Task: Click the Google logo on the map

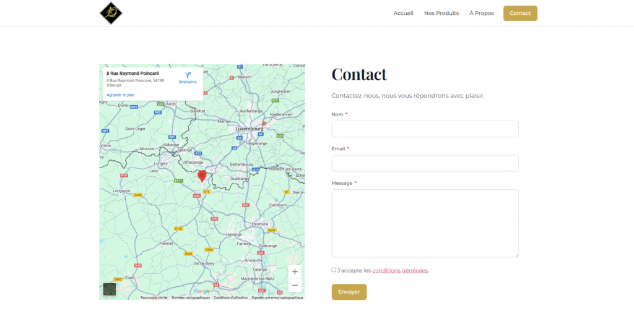Action: tap(202, 291)
